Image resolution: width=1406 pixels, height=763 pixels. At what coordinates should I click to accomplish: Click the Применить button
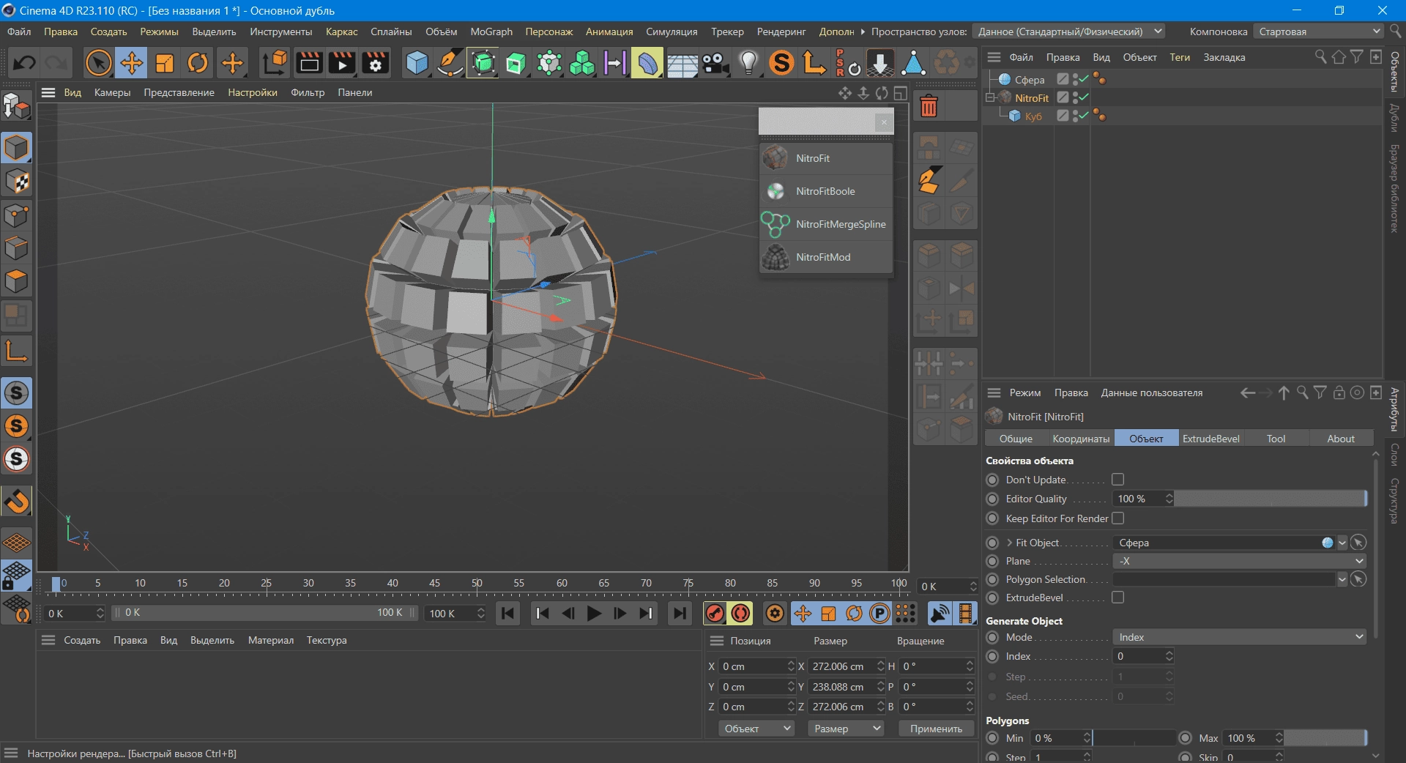(936, 729)
